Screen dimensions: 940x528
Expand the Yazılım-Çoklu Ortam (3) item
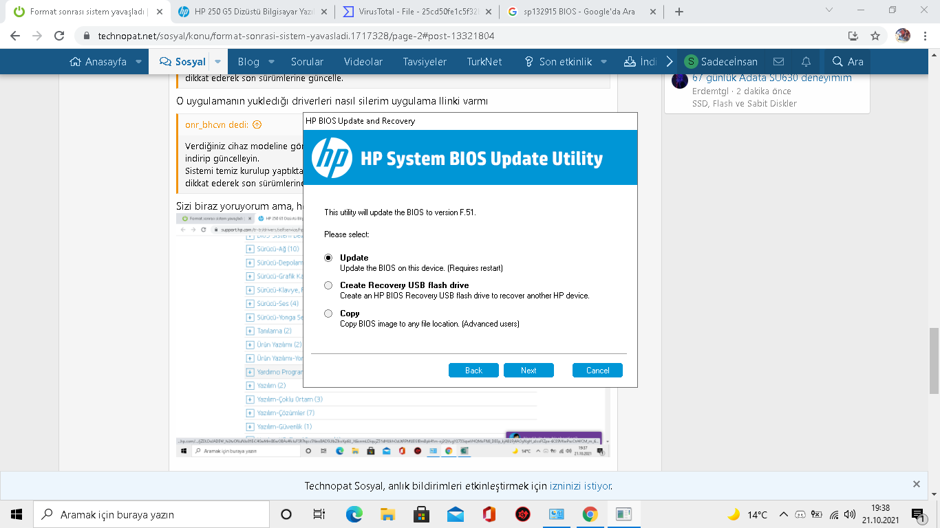(250, 399)
